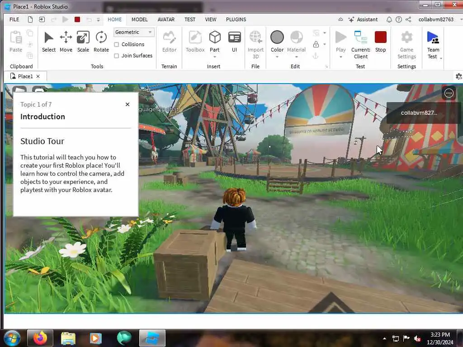Open the Toolbox panel

pos(195,42)
